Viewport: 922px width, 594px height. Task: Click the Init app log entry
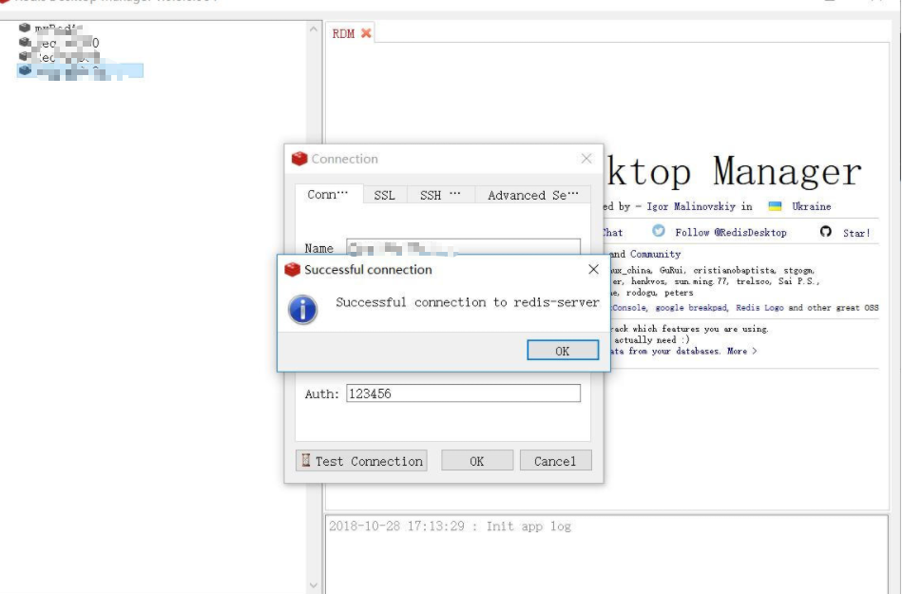click(x=450, y=526)
